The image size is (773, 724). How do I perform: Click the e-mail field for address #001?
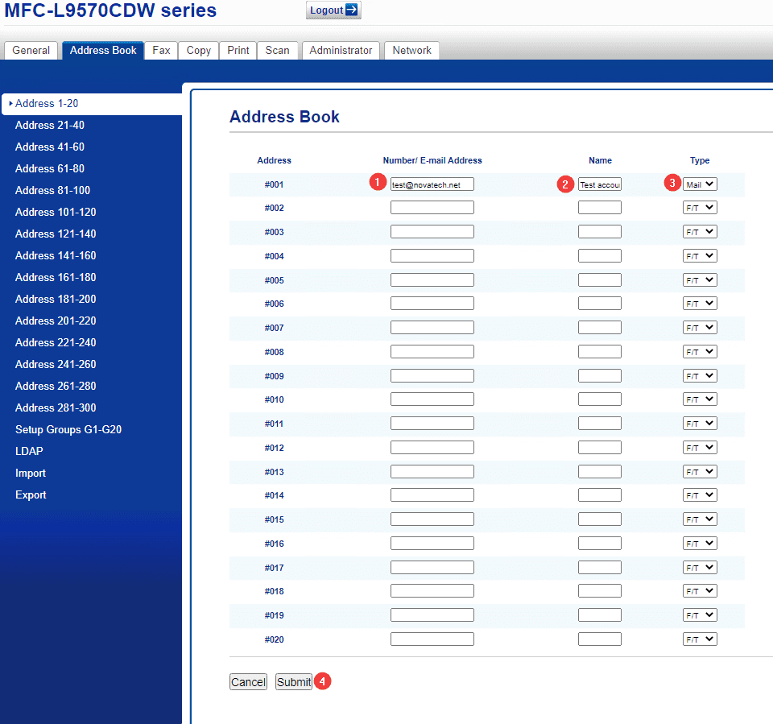point(432,184)
